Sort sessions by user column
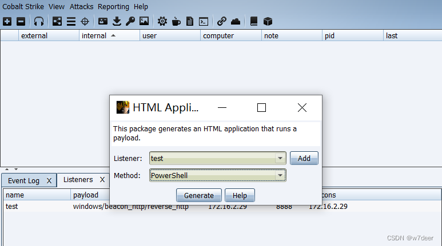The image size is (442, 246). tap(170, 36)
